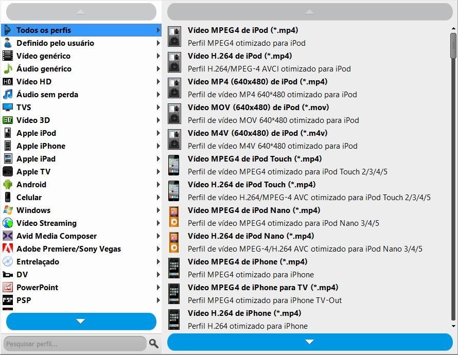Click the globe icon beside 'Vídeo Streaming'
Image resolution: width=458 pixels, height=355 pixels.
[8, 223]
